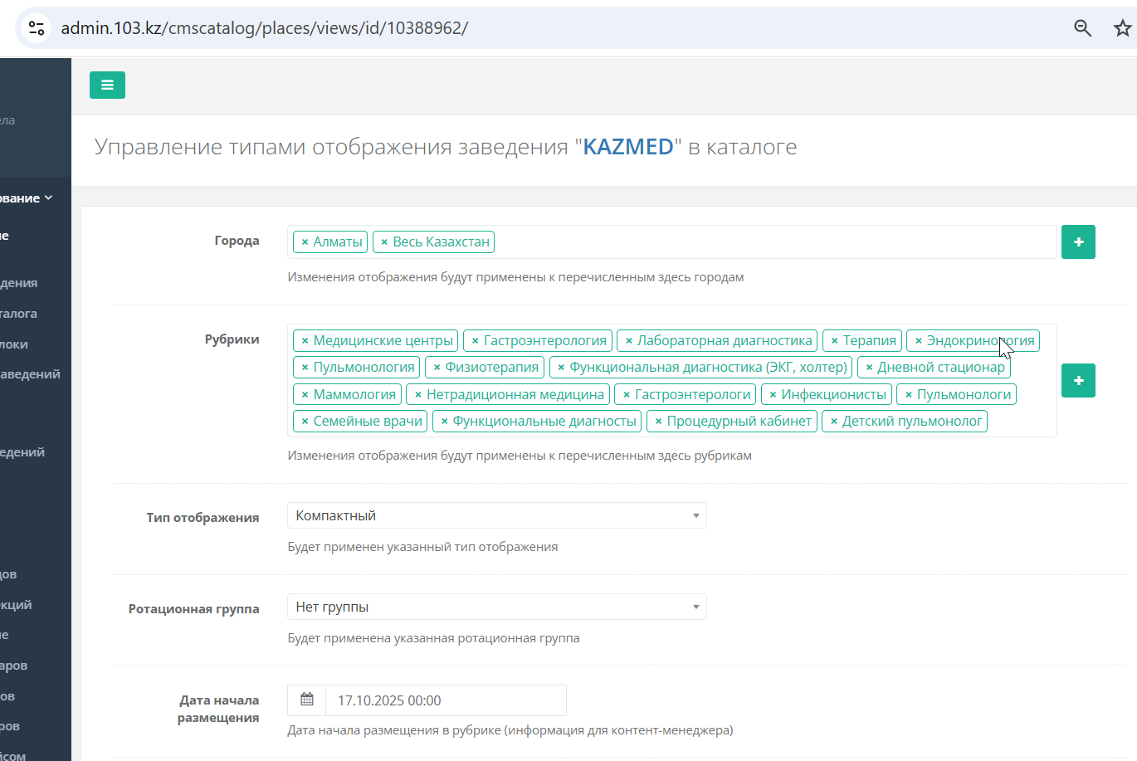Screen dimensions: 1137x761
Task: Remove the Детский пульмонолог rubric tag
Action: pos(833,422)
